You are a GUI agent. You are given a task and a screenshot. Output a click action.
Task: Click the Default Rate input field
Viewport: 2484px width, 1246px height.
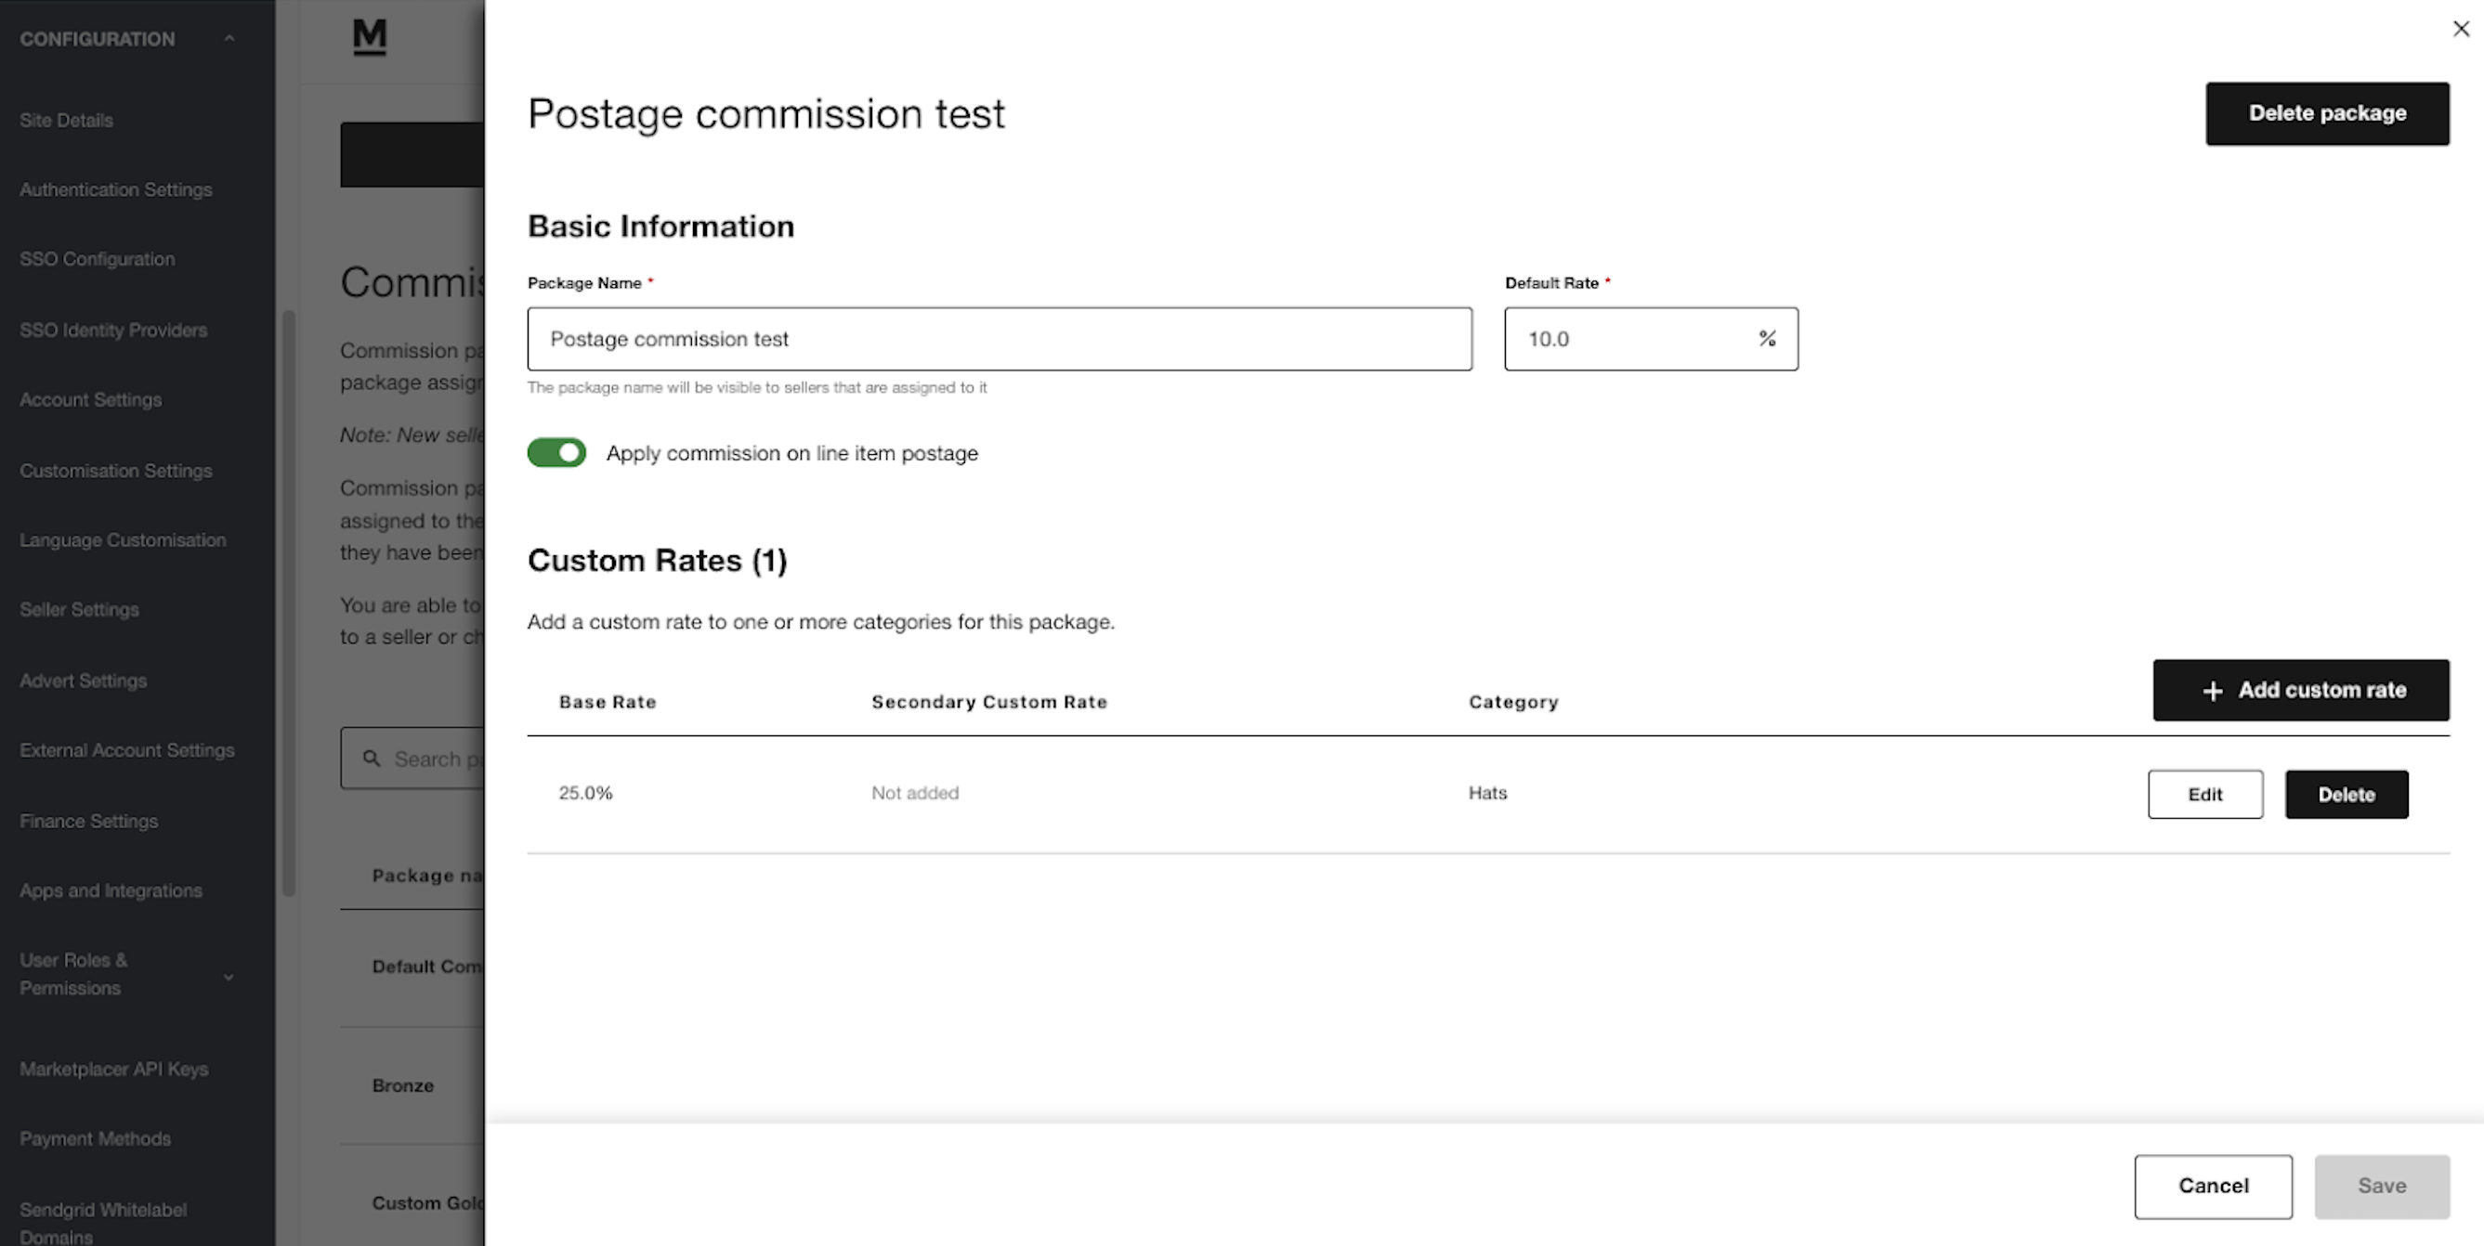1651,339
